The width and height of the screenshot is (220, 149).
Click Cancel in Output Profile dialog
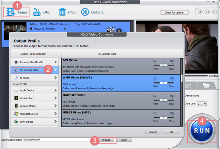[153, 132]
